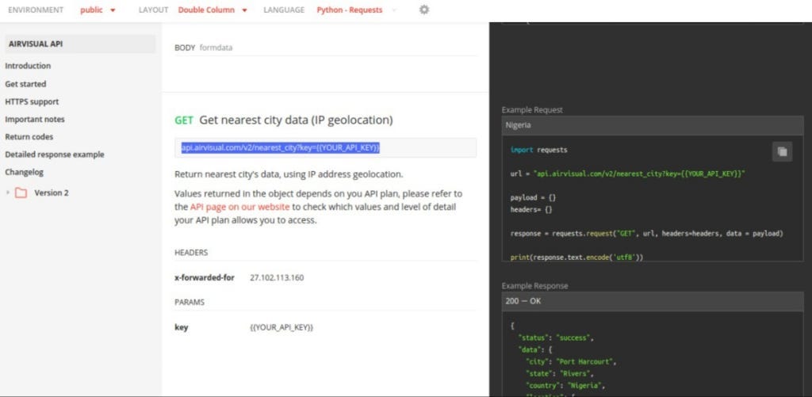
Task: Open the Layout Double Column dropdown
Action: [213, 10]
